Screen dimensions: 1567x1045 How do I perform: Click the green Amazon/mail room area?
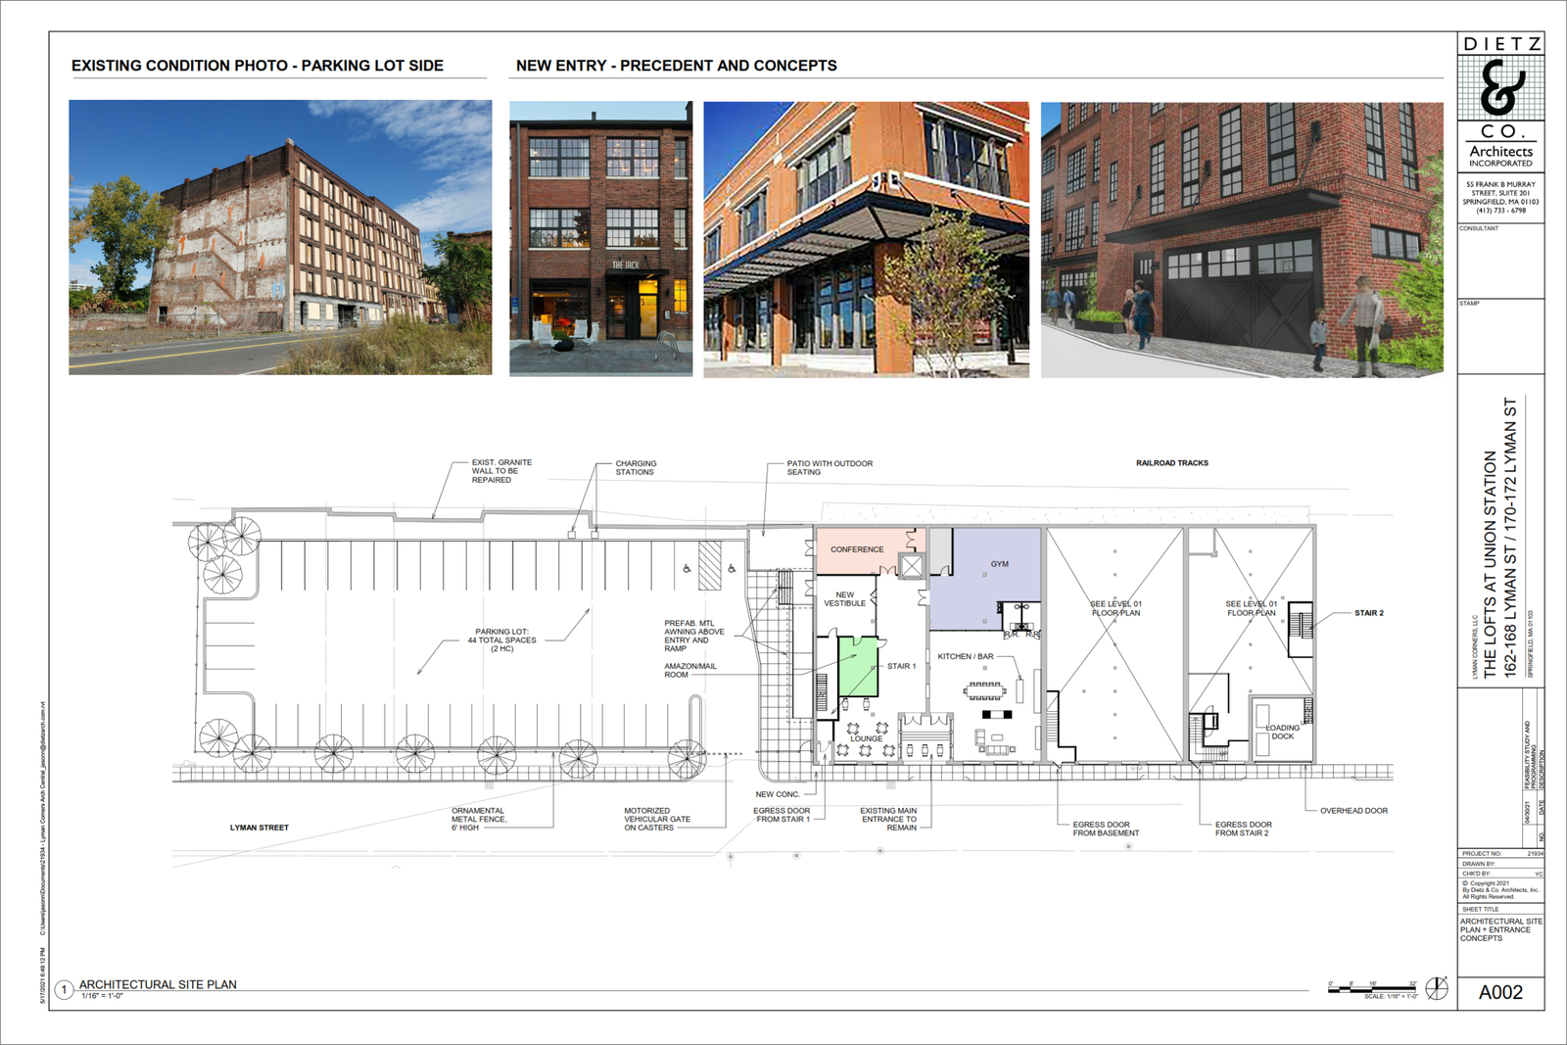[x=858, y=666]
